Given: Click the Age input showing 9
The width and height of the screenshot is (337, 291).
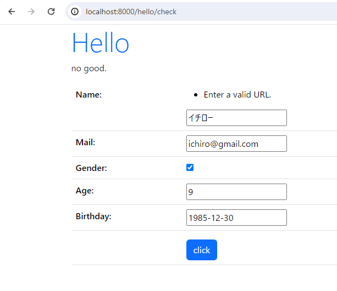Looking at the screenshot, I should (x=236, y=192).
